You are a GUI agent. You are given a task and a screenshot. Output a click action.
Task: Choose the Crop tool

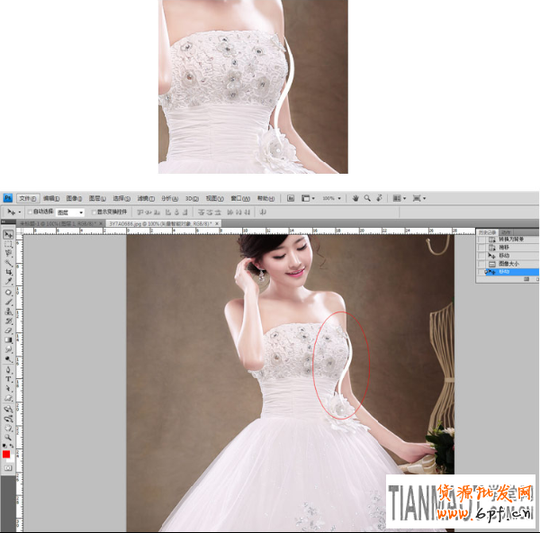(x=8, y=272)
